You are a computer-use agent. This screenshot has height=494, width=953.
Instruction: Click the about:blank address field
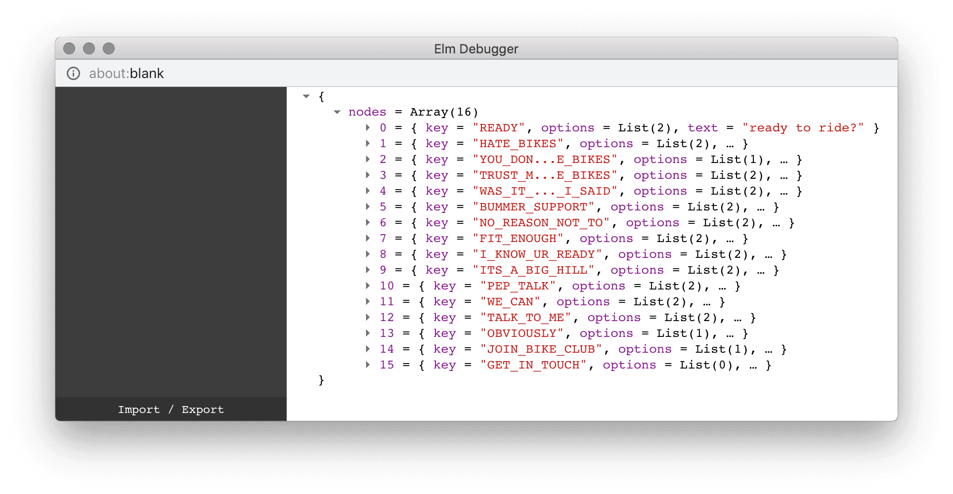click(x=126, y=74)
